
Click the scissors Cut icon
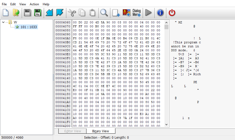(71, 12)
